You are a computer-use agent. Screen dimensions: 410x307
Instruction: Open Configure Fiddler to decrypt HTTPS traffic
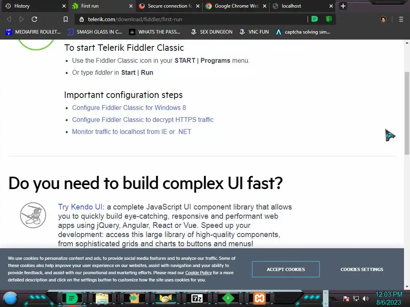143,120
